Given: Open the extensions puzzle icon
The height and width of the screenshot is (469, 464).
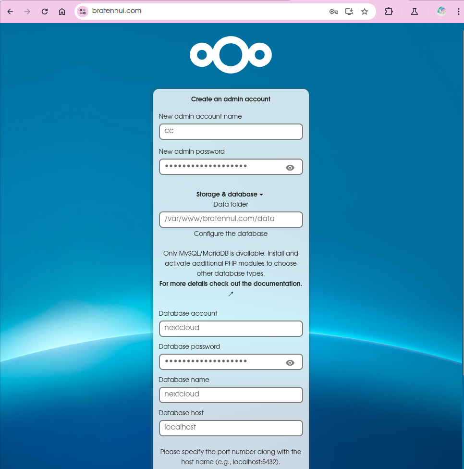Looking at the screenshot, I should click(389, 12).
